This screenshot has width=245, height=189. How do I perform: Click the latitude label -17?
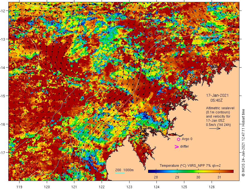(3, 153)
